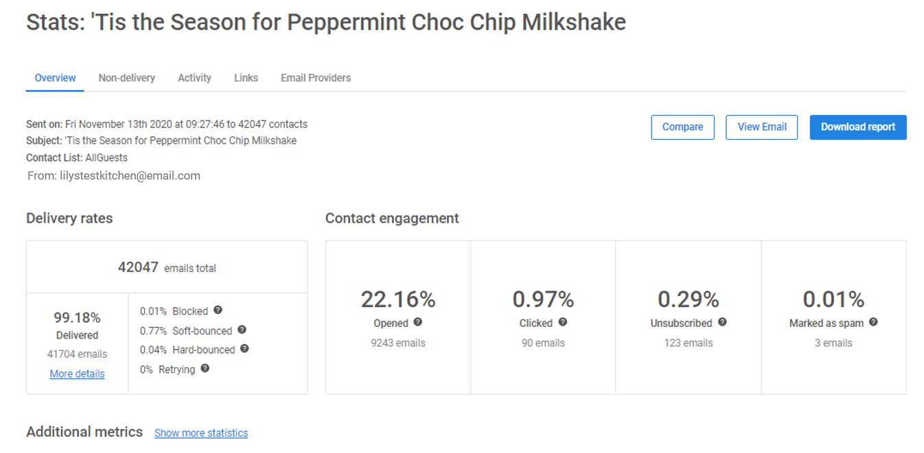Open the help tooltip next to Blocked
The image size is (924, 453).
[218, 310]
